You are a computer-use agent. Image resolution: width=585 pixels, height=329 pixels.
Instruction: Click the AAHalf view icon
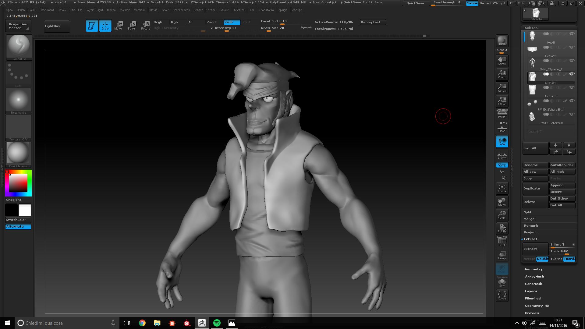point(502,101)
